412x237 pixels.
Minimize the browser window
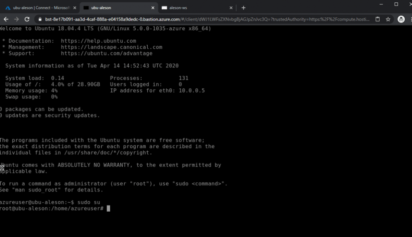381,4
